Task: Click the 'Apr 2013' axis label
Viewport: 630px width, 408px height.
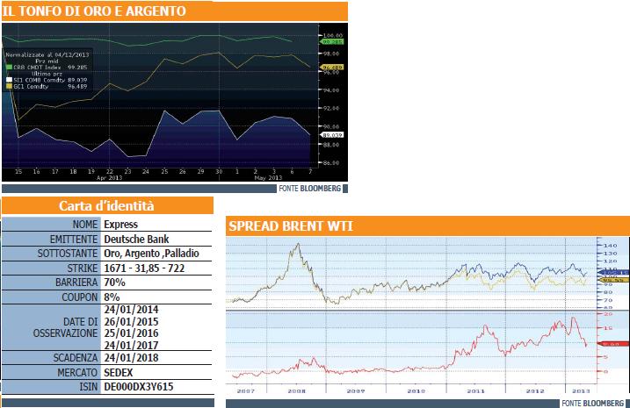Action: [x=109, y=178]
